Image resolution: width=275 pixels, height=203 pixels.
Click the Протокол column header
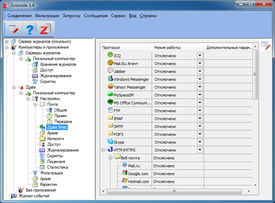pyautogui.click(x=126, y=48)
